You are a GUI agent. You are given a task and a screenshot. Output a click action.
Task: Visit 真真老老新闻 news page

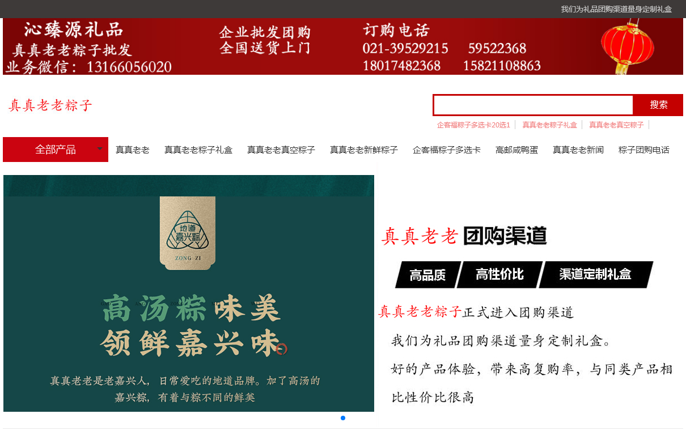pos(578,150)
